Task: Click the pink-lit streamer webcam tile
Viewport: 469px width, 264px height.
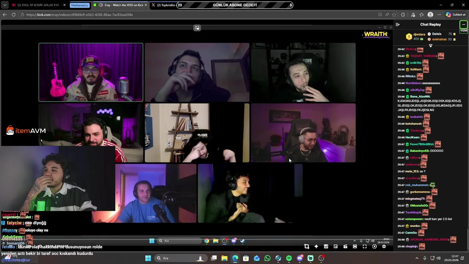Action: 91,72
